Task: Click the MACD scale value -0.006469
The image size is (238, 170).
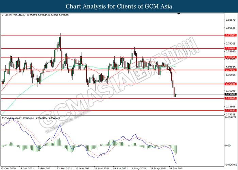Action: point(231,165)
